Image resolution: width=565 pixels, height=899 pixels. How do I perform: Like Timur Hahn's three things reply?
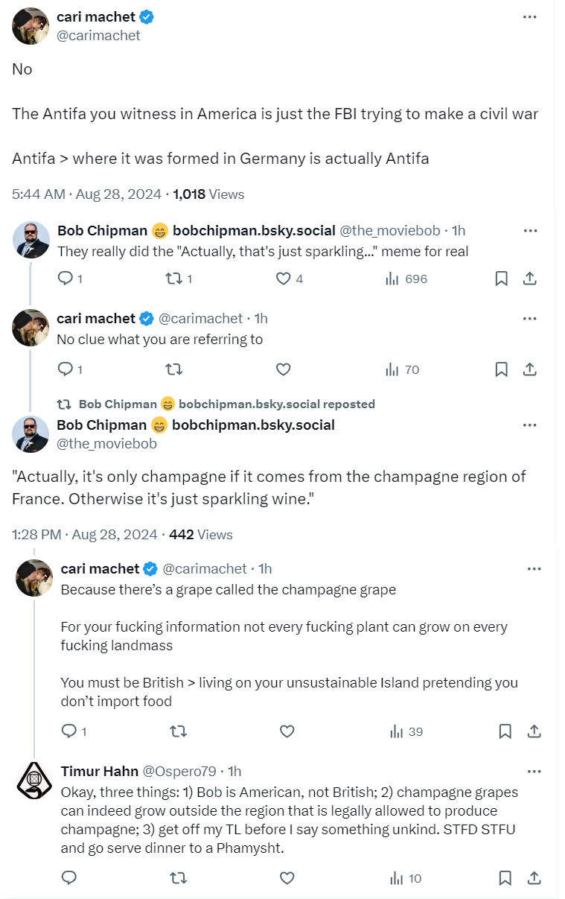287,878
